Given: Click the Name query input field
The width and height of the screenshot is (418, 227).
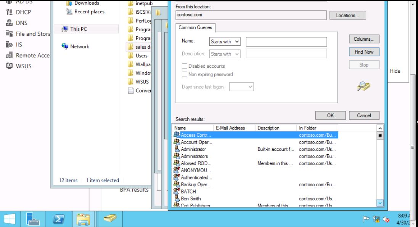Looking at the screenshot, I should pos(286,42).
